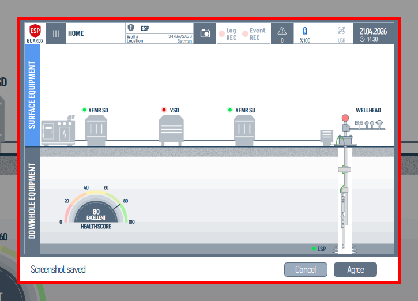Click the clock icon next to 14:30
Screen dimensions: 418x301
coord(362,39)
